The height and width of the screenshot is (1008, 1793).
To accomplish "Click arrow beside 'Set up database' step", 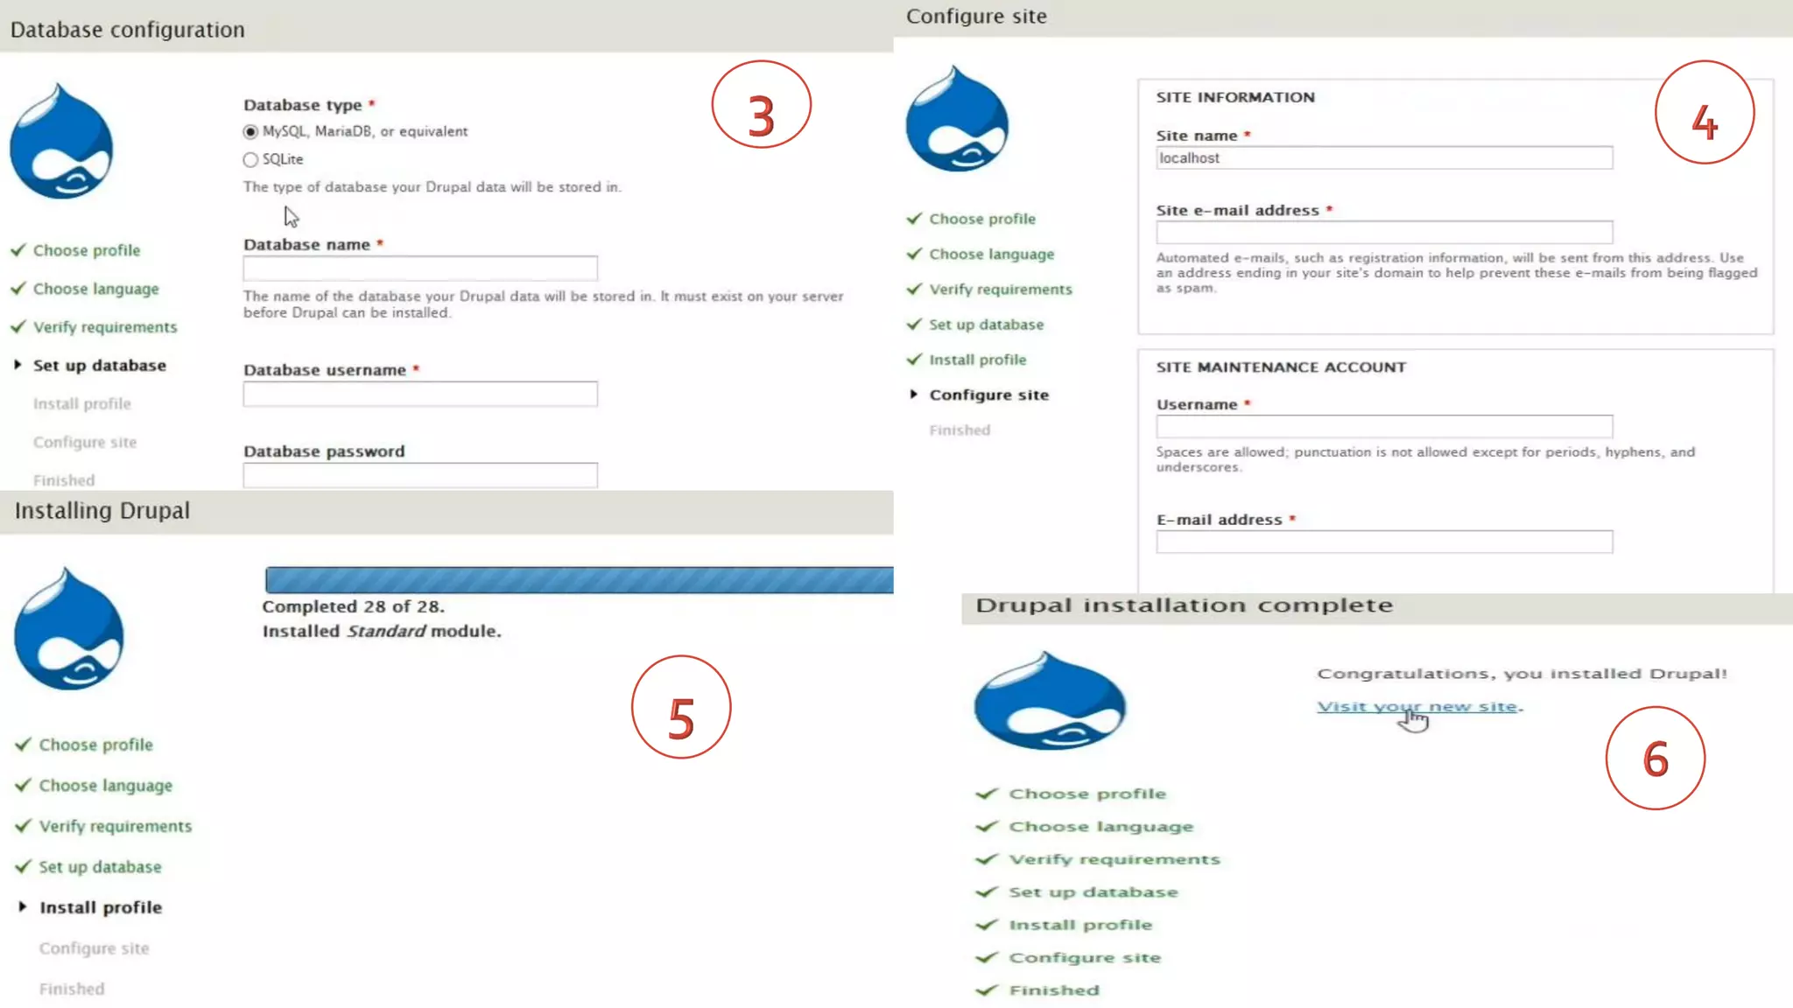I will [x=18, y=365].
